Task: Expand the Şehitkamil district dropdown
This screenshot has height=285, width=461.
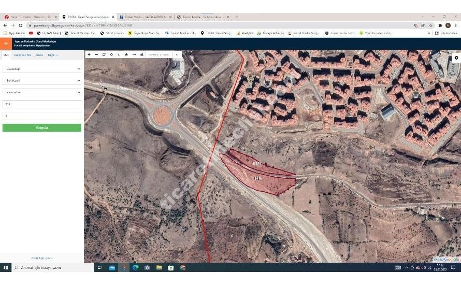Action: click(x=42, y=81)
